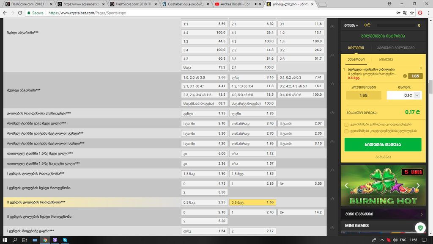Click the მულტი ანგარიში*** market label

point(24,91)
